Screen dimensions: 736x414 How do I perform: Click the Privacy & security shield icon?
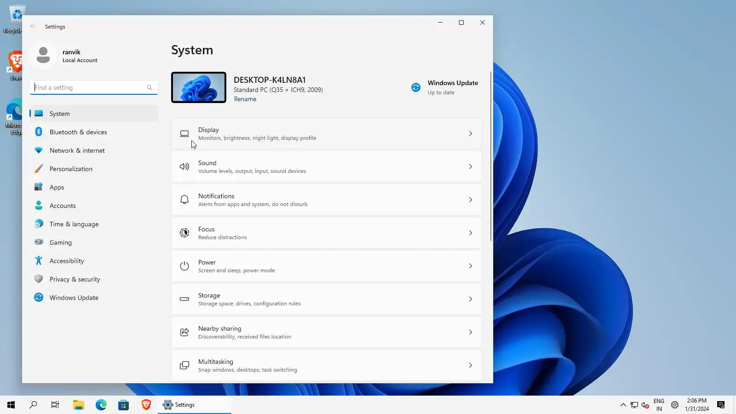pyautogui.click(x=39, y=279)
